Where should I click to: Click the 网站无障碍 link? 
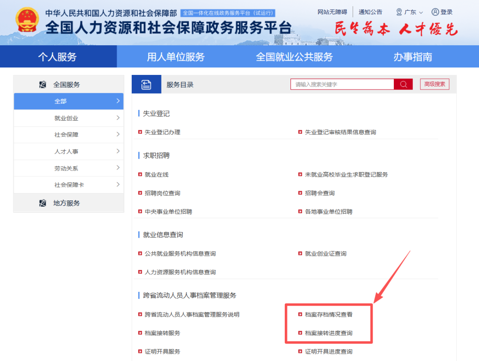(332, 12)
